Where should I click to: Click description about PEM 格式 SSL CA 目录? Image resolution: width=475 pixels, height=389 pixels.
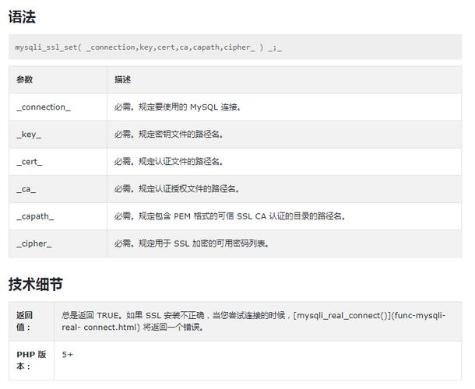click(230, 216)
